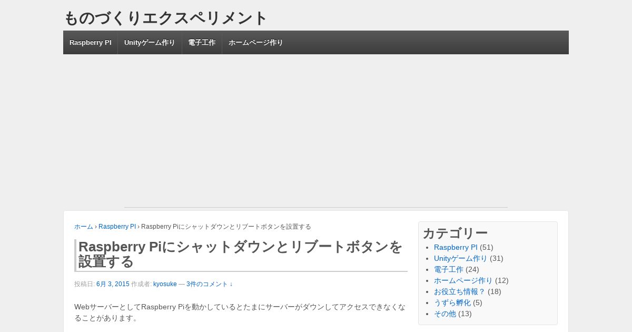Open the 電子工作 navigation menu item

[x=202, y=43]
